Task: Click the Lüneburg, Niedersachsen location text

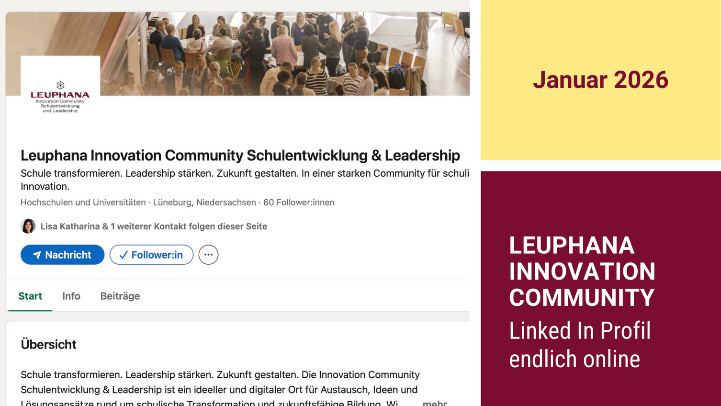Action: click(204, 203)
